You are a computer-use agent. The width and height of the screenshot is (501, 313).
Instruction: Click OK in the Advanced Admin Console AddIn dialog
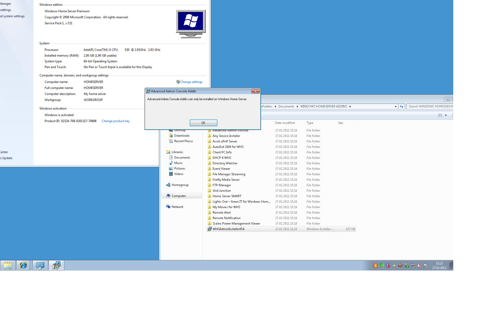click(x=203, y=123)
